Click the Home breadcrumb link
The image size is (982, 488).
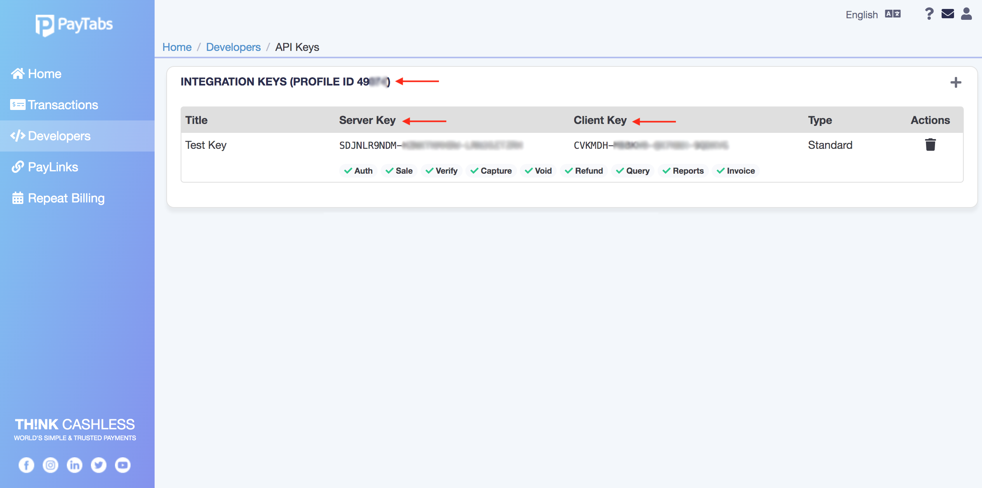pyautogui.click(x=177, y=47)
